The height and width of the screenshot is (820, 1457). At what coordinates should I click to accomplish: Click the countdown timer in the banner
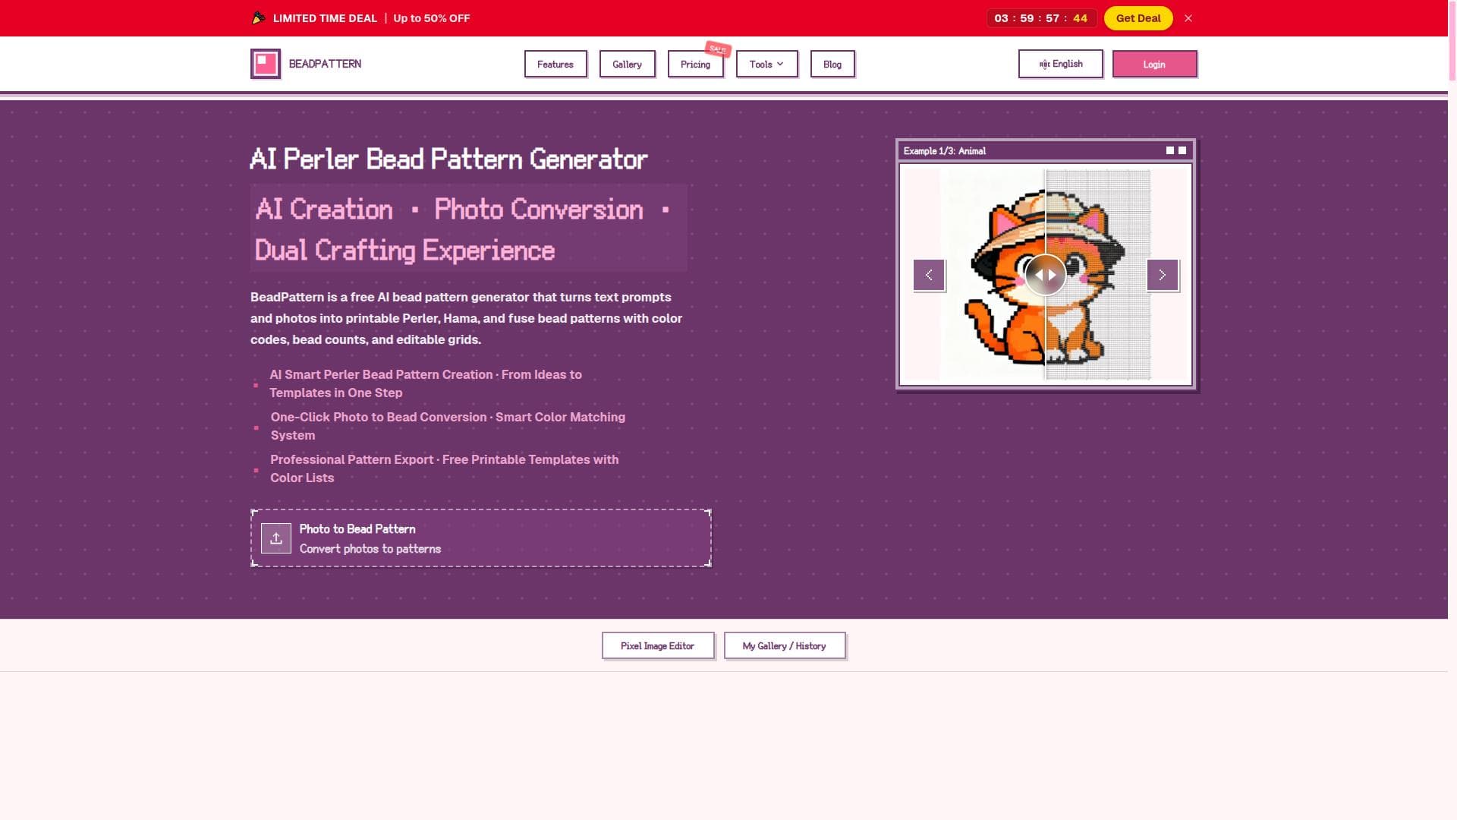(1041, 18)
